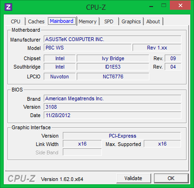194x188 pixels.
Task: Click the chipset vendor Intel field
Action: click(60, 58)
